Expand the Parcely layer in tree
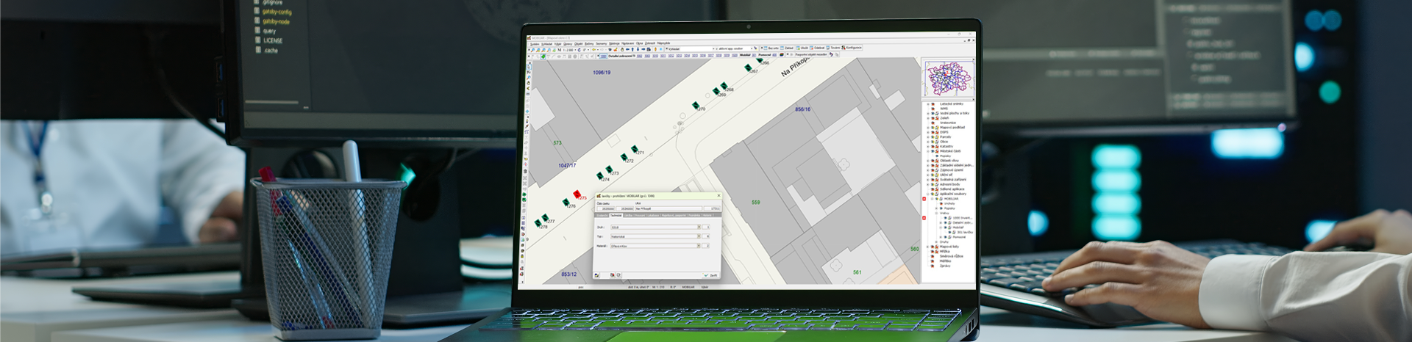The height and width of the screenshot is (342, 1412). pos(928,137)
